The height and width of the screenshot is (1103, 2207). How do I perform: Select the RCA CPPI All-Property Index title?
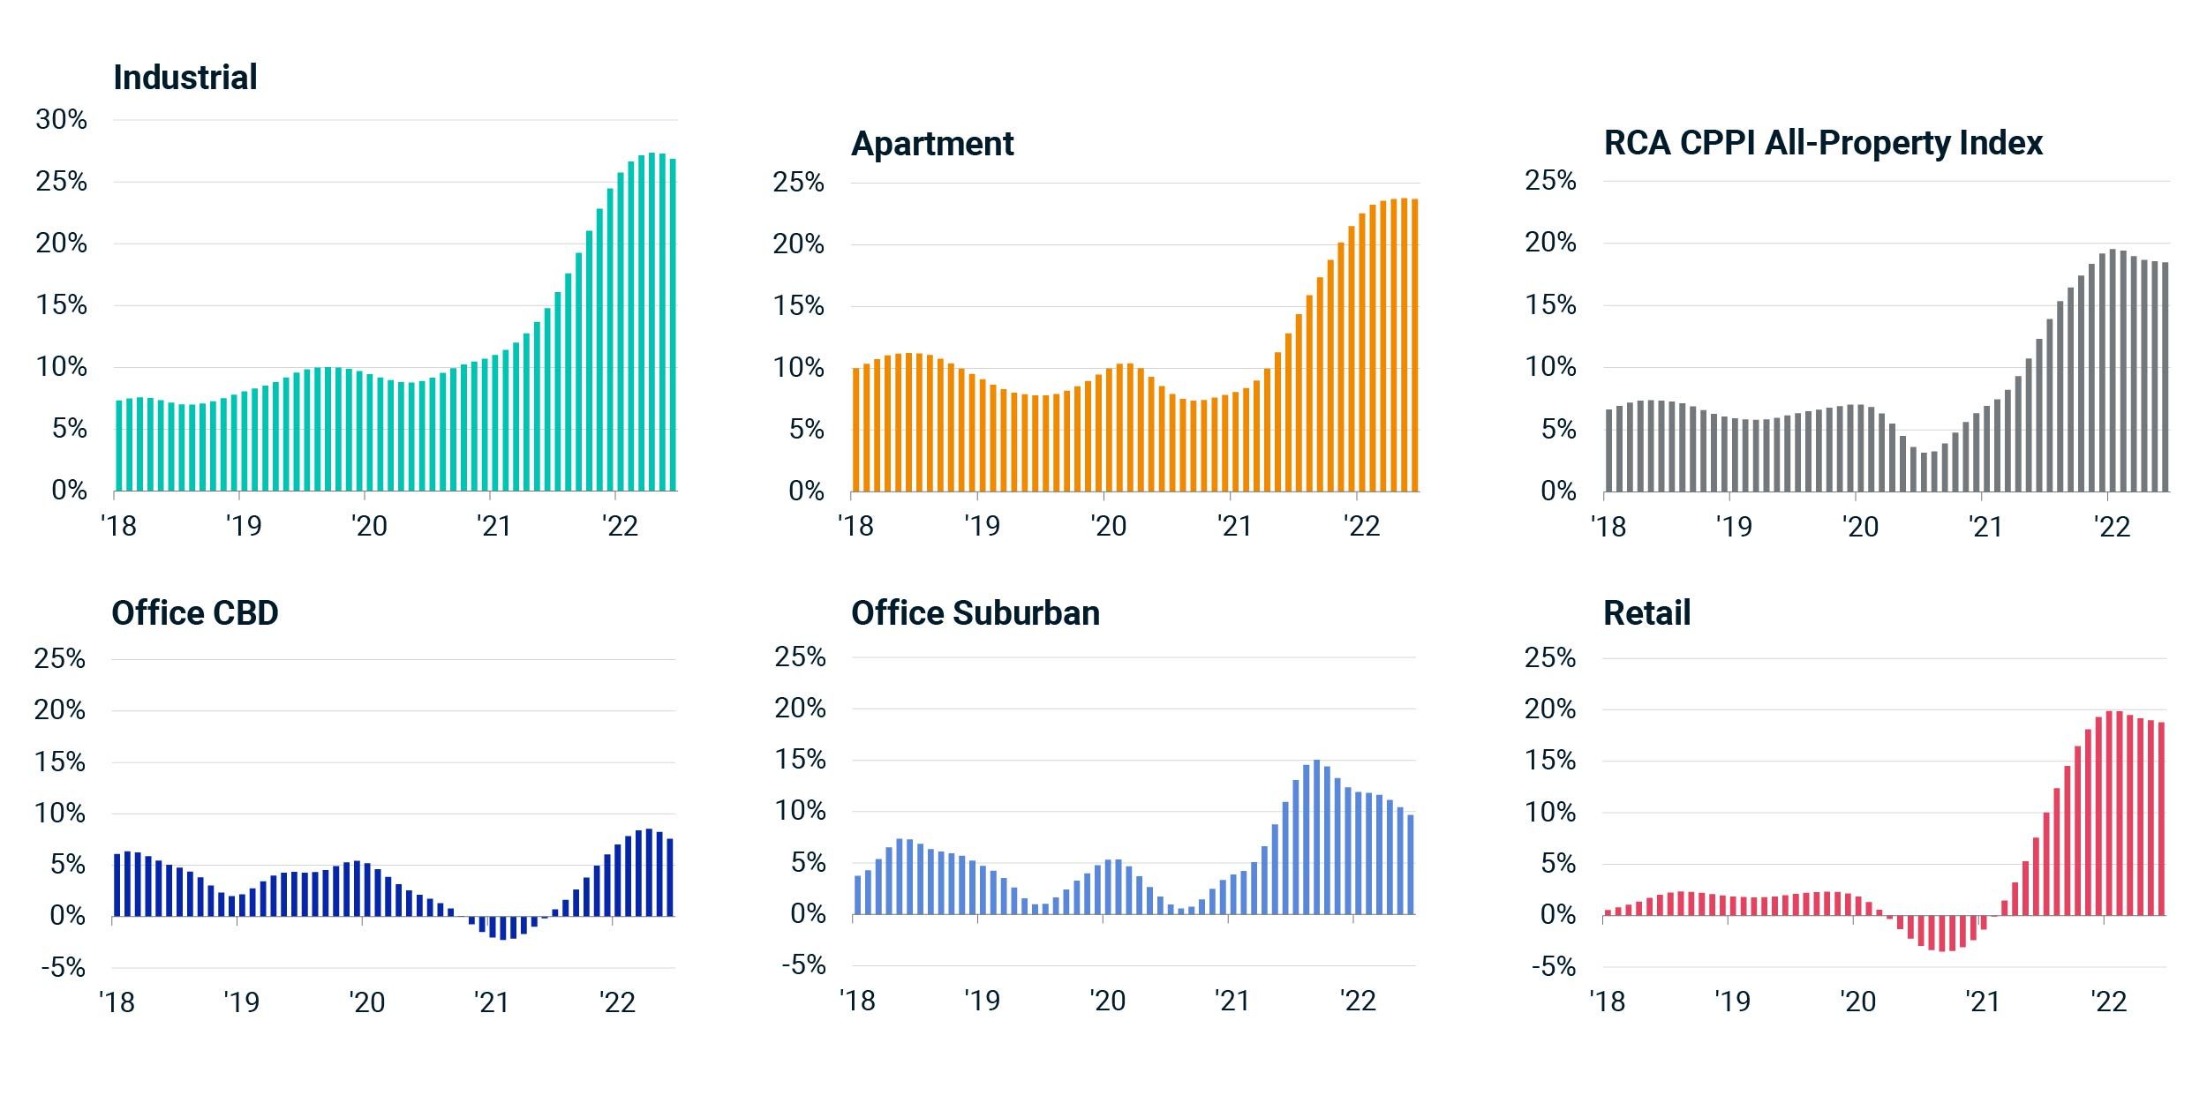click(x=1823, y=143)
